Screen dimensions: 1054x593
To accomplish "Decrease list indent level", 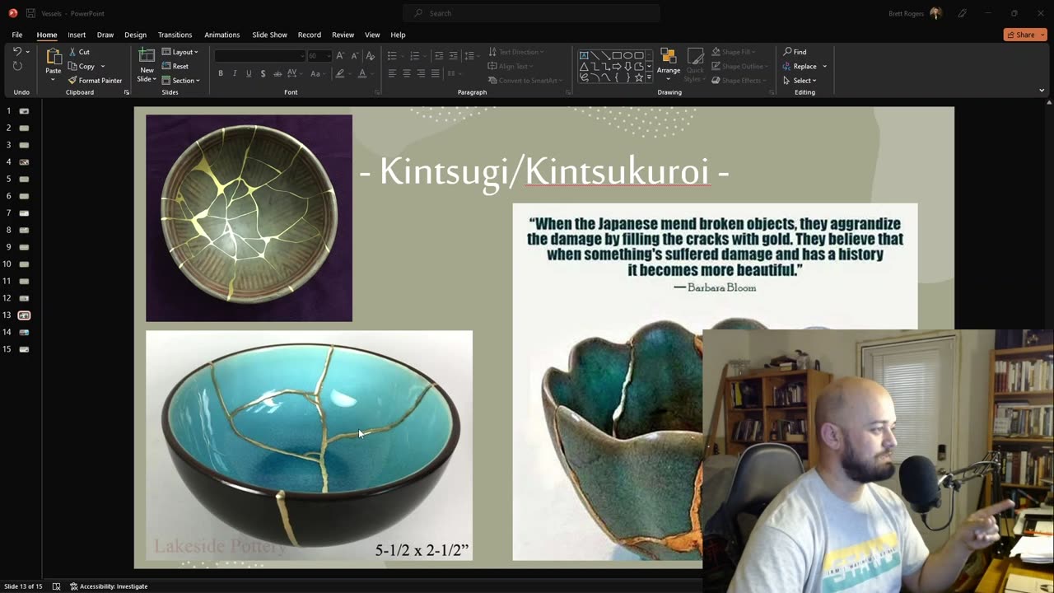I will pos(439,56).
